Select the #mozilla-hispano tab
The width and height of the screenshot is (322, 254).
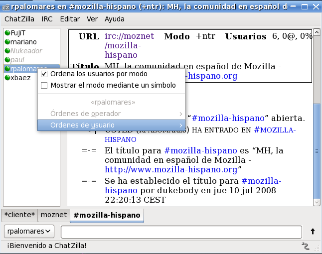click(107, 216)
